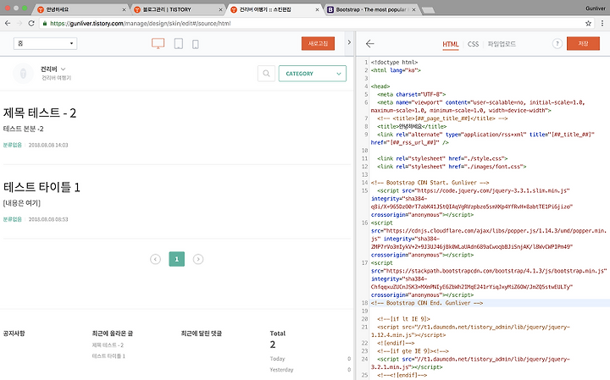Select mobile phone preview icon
Screen dimensions: 610x380
pos(196,44)
